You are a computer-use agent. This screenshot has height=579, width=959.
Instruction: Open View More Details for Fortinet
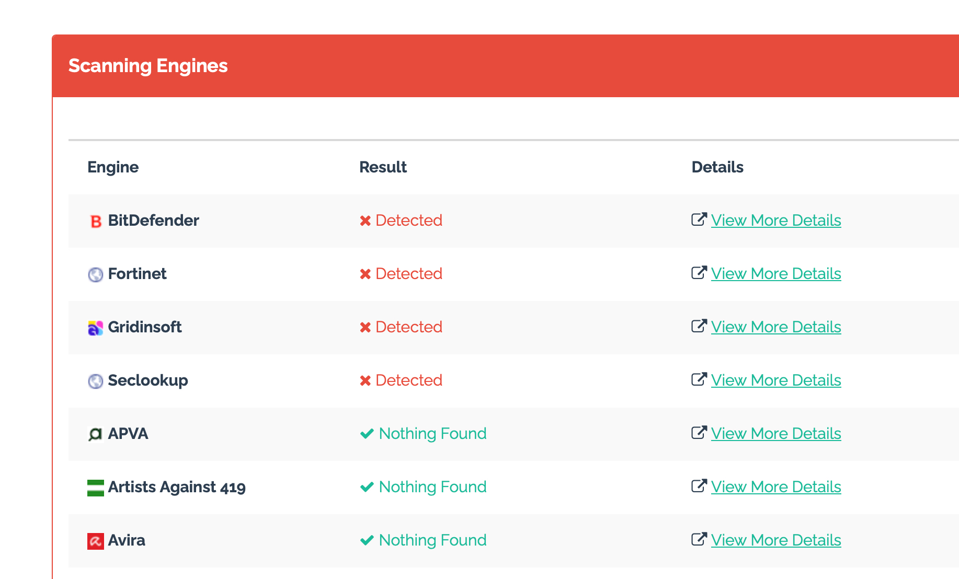(x=775, y=274)
